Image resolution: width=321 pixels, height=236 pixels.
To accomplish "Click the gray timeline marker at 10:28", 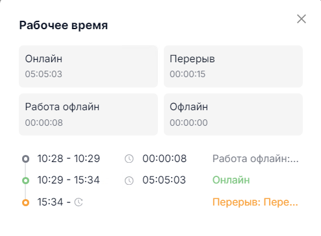I will [x=25, y=159].
